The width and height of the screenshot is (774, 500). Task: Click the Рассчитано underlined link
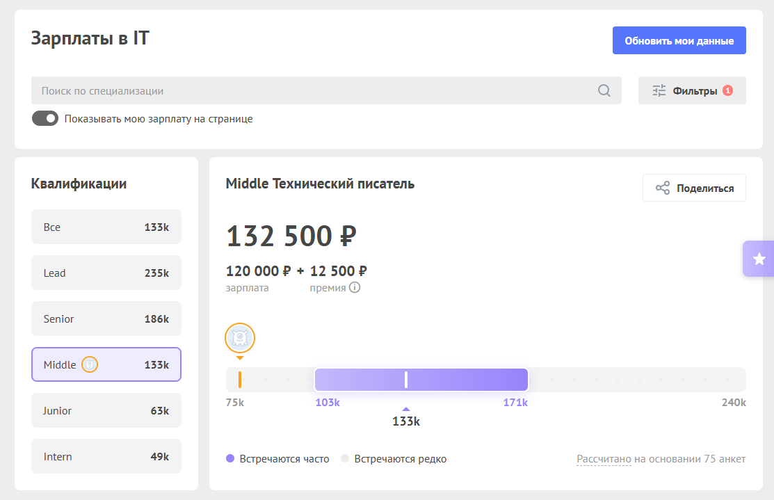(604, 459)
